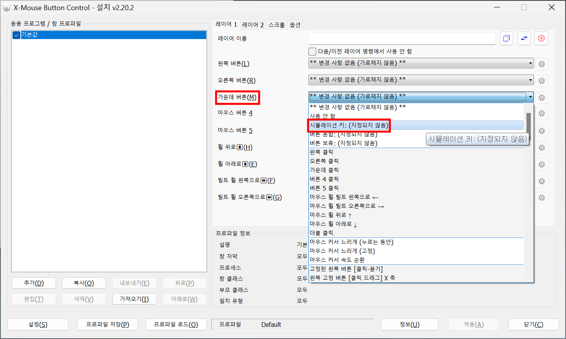
Task: Open the gear settings for 오른쪽 버튼(R)
Action: pyautogui.click(x=542, y=81)
